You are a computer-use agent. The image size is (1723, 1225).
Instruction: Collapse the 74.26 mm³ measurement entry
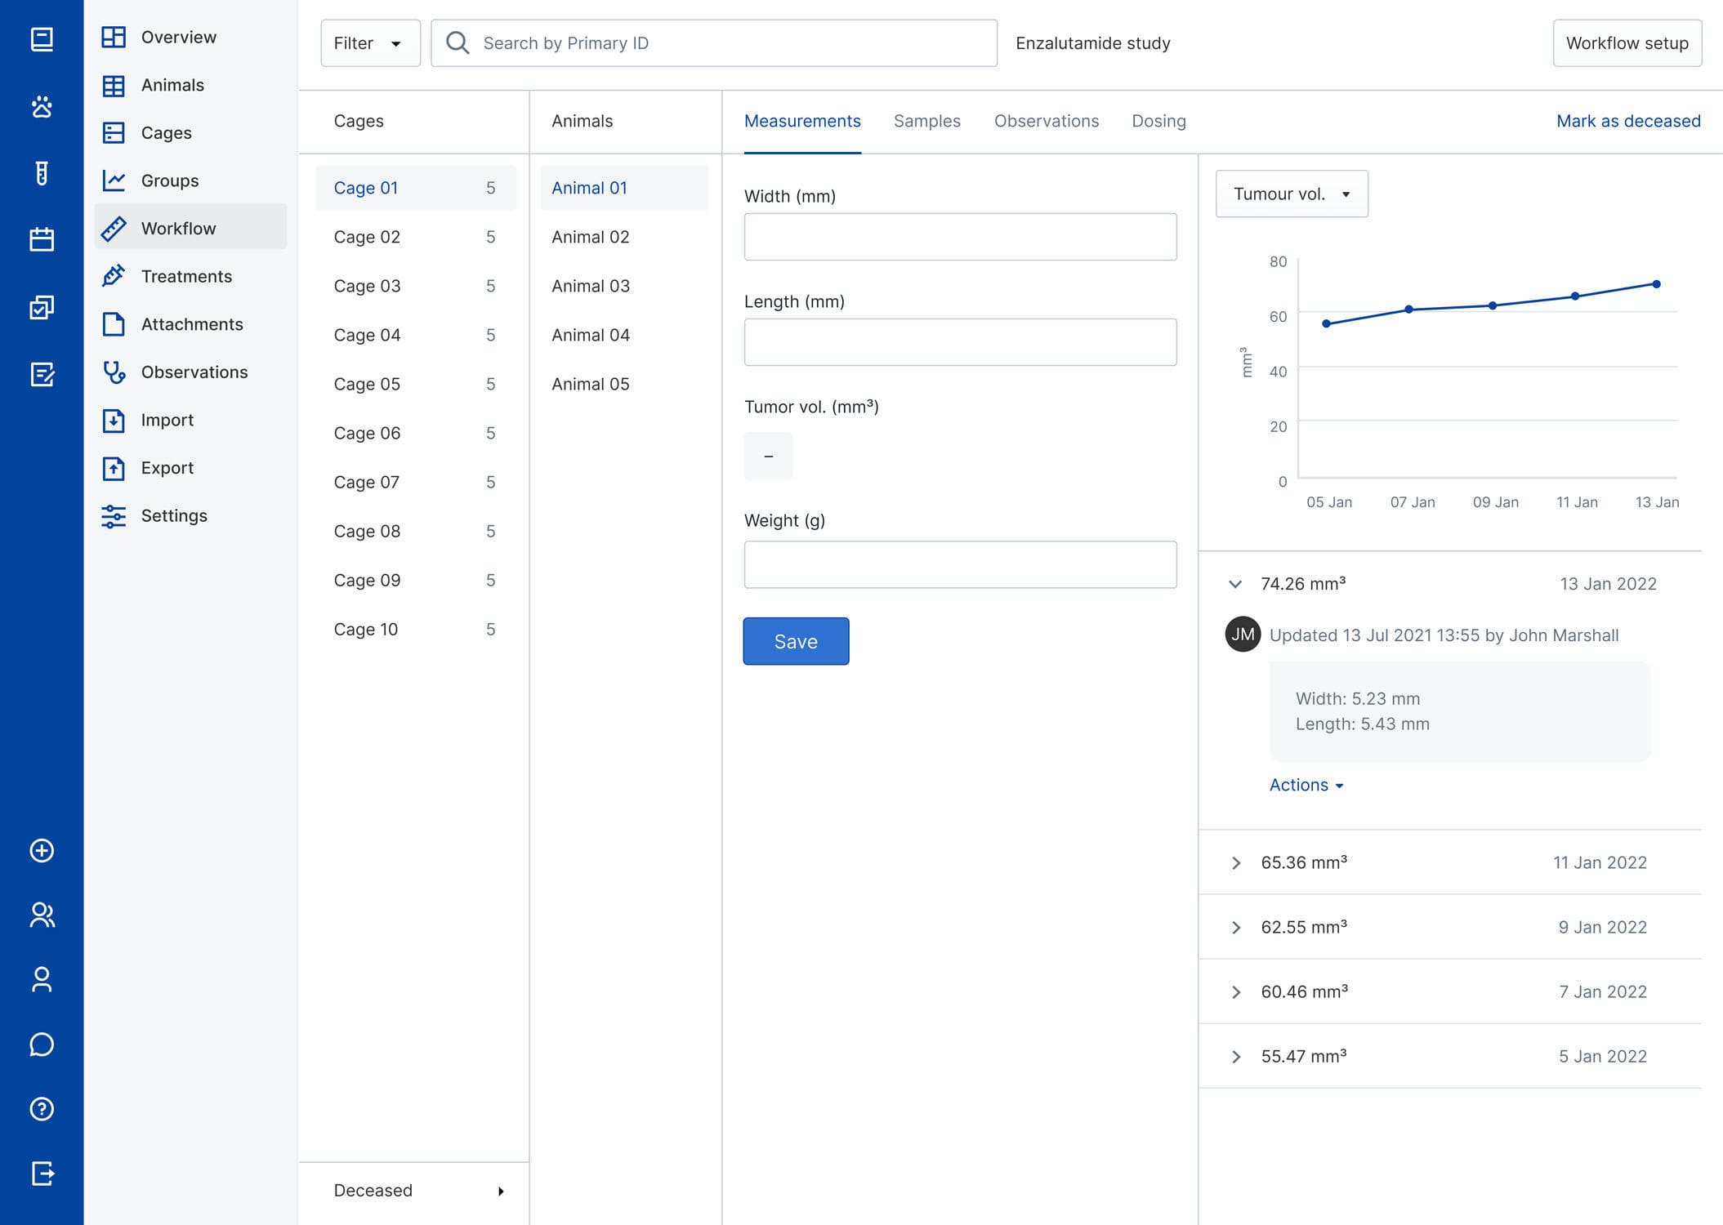point(1235,584)
